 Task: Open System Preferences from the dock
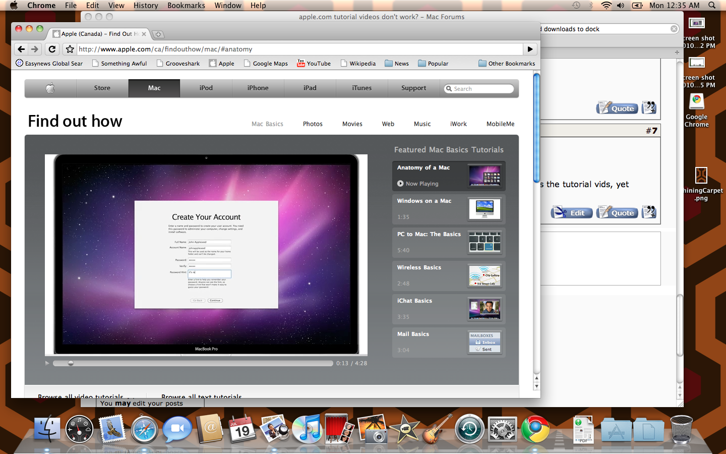pyautogui.click(x=502, y=429)
